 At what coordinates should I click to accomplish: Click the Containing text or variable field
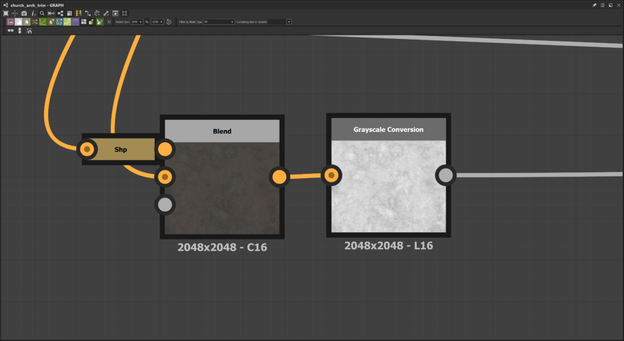pyautogui.click(x=267, y=22)
